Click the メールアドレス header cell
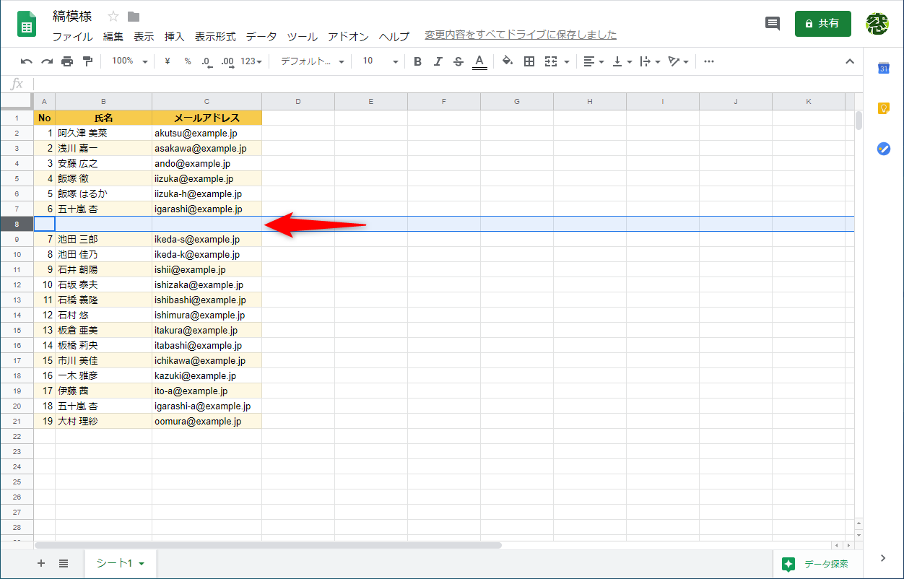904x579 pixels. pyautogui.click(x=207, y=118)
